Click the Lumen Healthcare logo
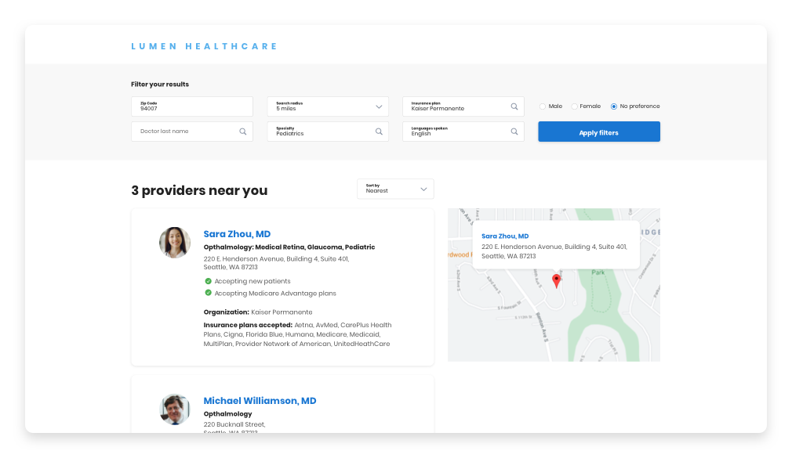The width and height of the screenshot is (792, 458). [x=204, y=46]
